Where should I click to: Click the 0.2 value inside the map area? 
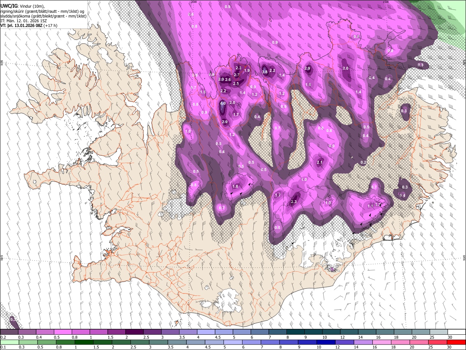363,163
